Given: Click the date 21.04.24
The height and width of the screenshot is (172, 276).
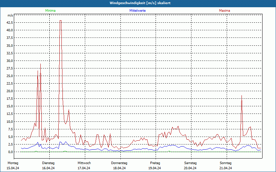Looking at the screenshot, I should tap(226, 168).
